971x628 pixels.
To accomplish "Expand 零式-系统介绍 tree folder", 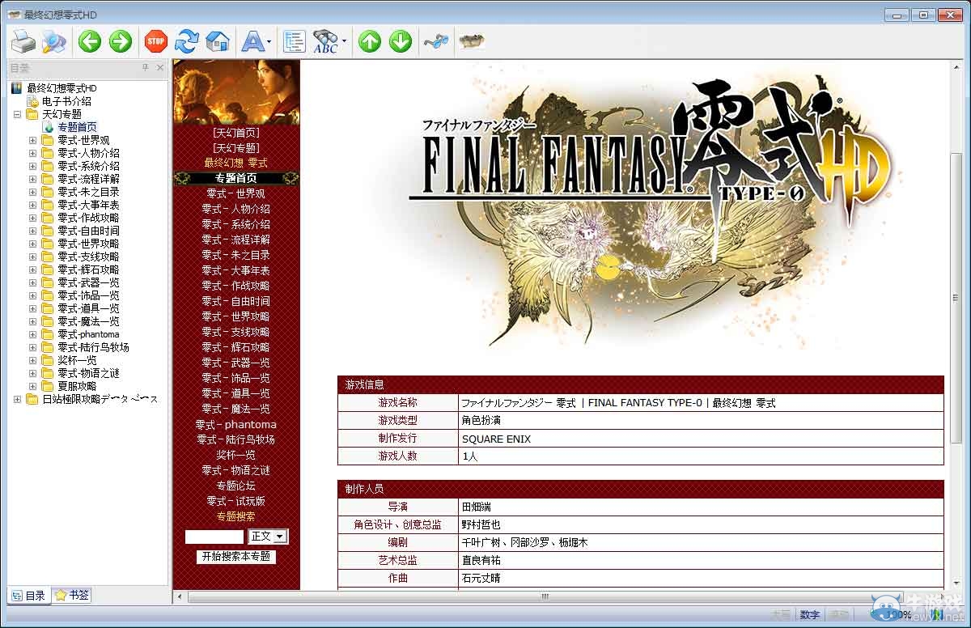I will click(x=32, y=166).
